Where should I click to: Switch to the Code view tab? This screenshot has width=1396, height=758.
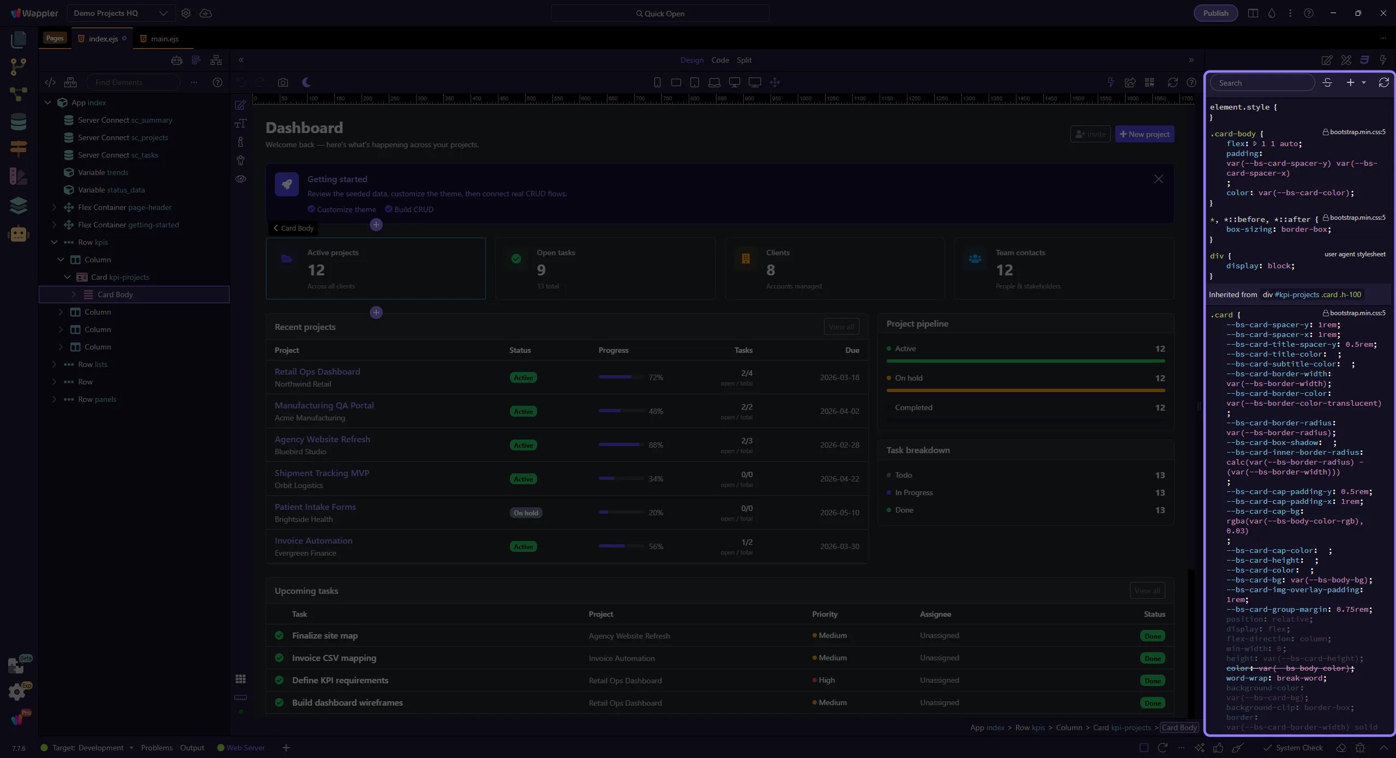[x=720, y=60]
